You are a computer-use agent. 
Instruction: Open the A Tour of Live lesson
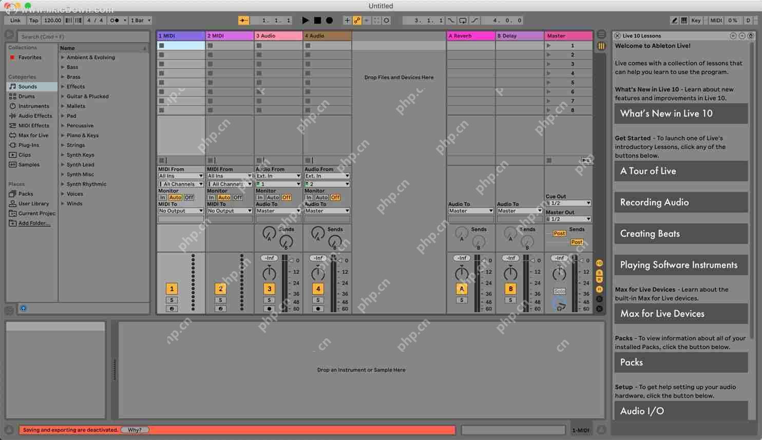tap(681, 171)
